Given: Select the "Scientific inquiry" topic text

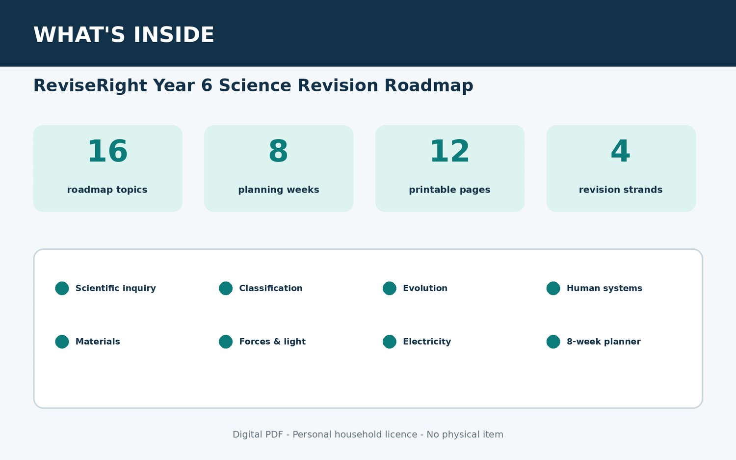Looking at the screenshot, I should click(116, 288).
